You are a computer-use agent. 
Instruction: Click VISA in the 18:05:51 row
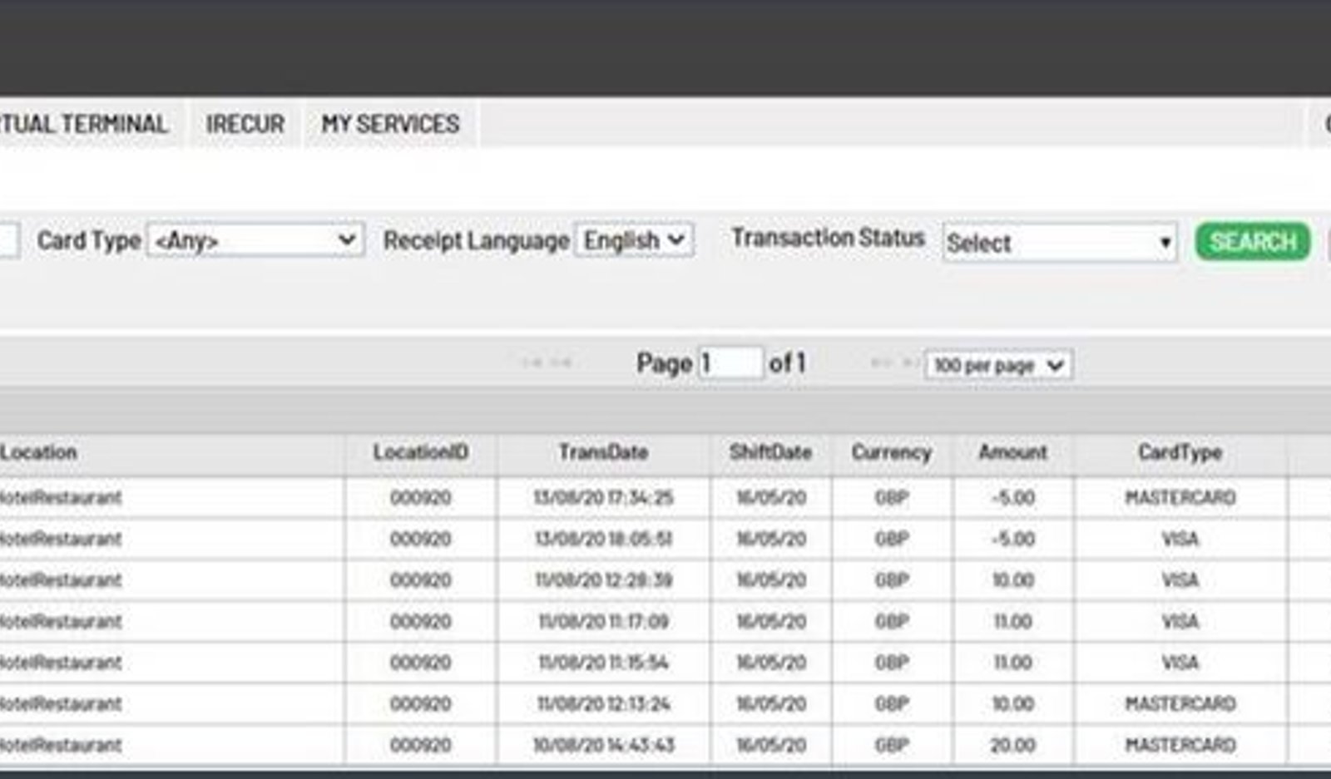pos(1180,539)
